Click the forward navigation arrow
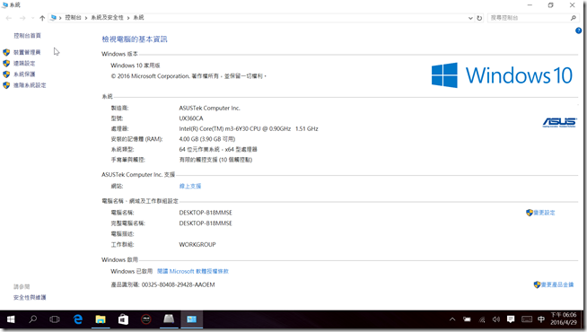Screen dimensions: 587x332 [x=22, y=18]
